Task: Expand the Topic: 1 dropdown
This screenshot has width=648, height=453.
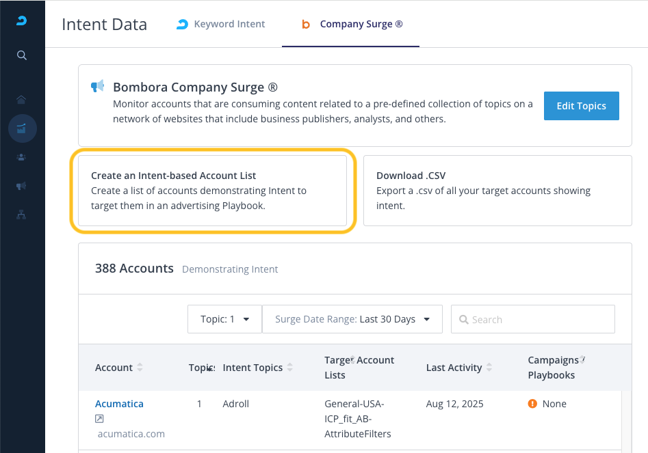Action: coord(224,319)
